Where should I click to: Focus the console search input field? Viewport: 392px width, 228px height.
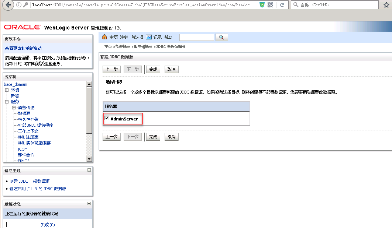(197, 38)
